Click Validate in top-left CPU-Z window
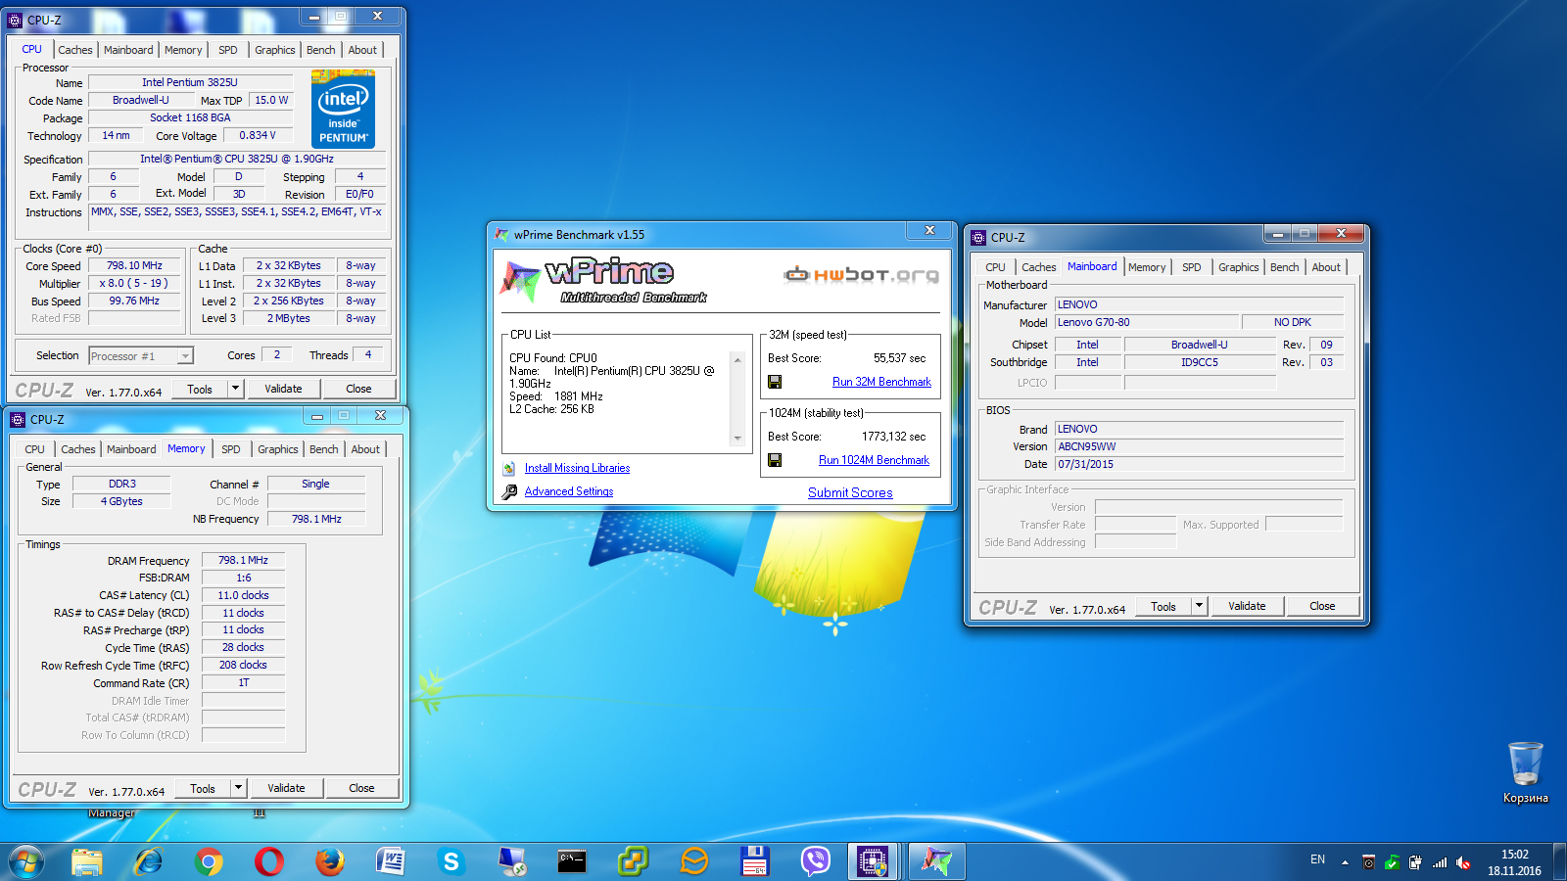This screenshot has width=1567, height=881. (x=283, y=389)
